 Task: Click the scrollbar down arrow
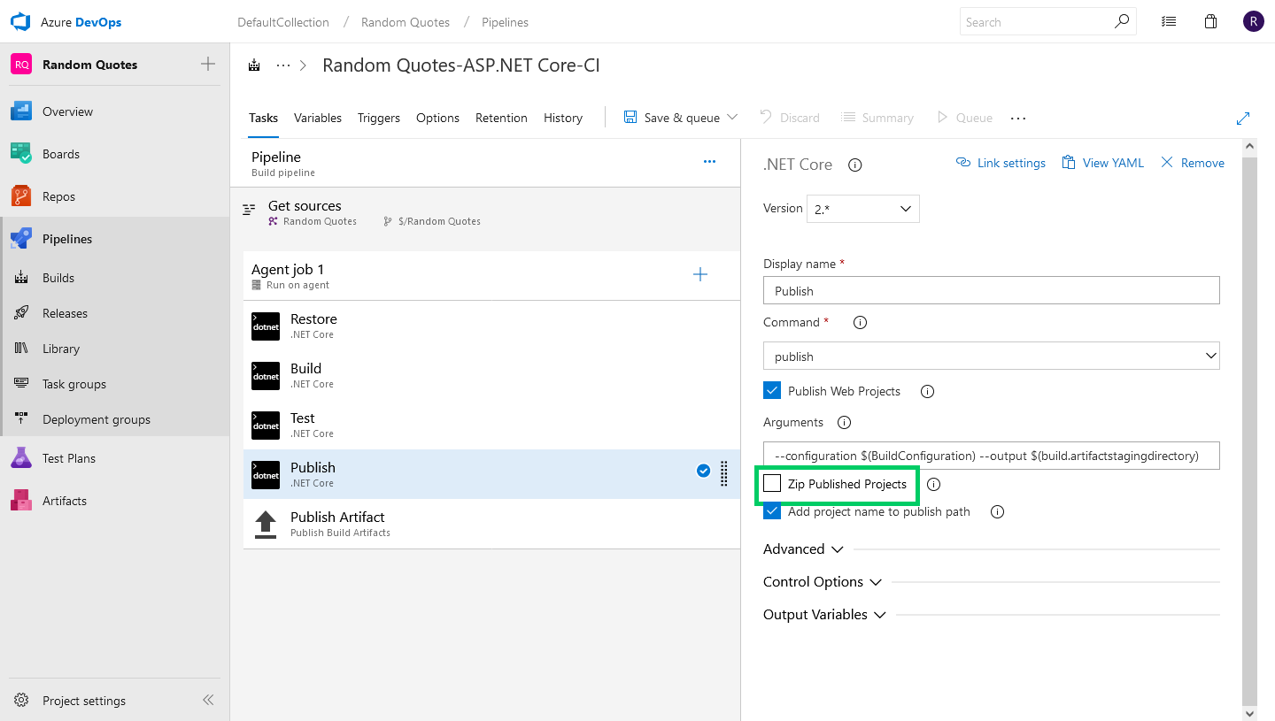coord(1249,713)
